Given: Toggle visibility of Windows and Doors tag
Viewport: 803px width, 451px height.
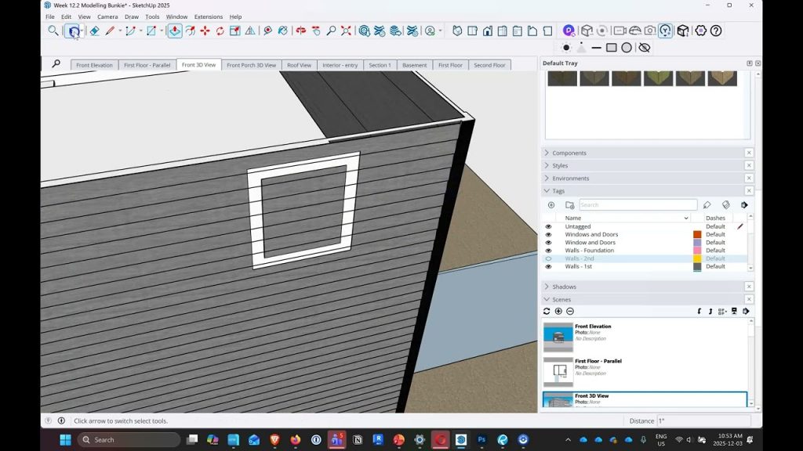Looking at the screenshot, I should (x=549, y=234).
